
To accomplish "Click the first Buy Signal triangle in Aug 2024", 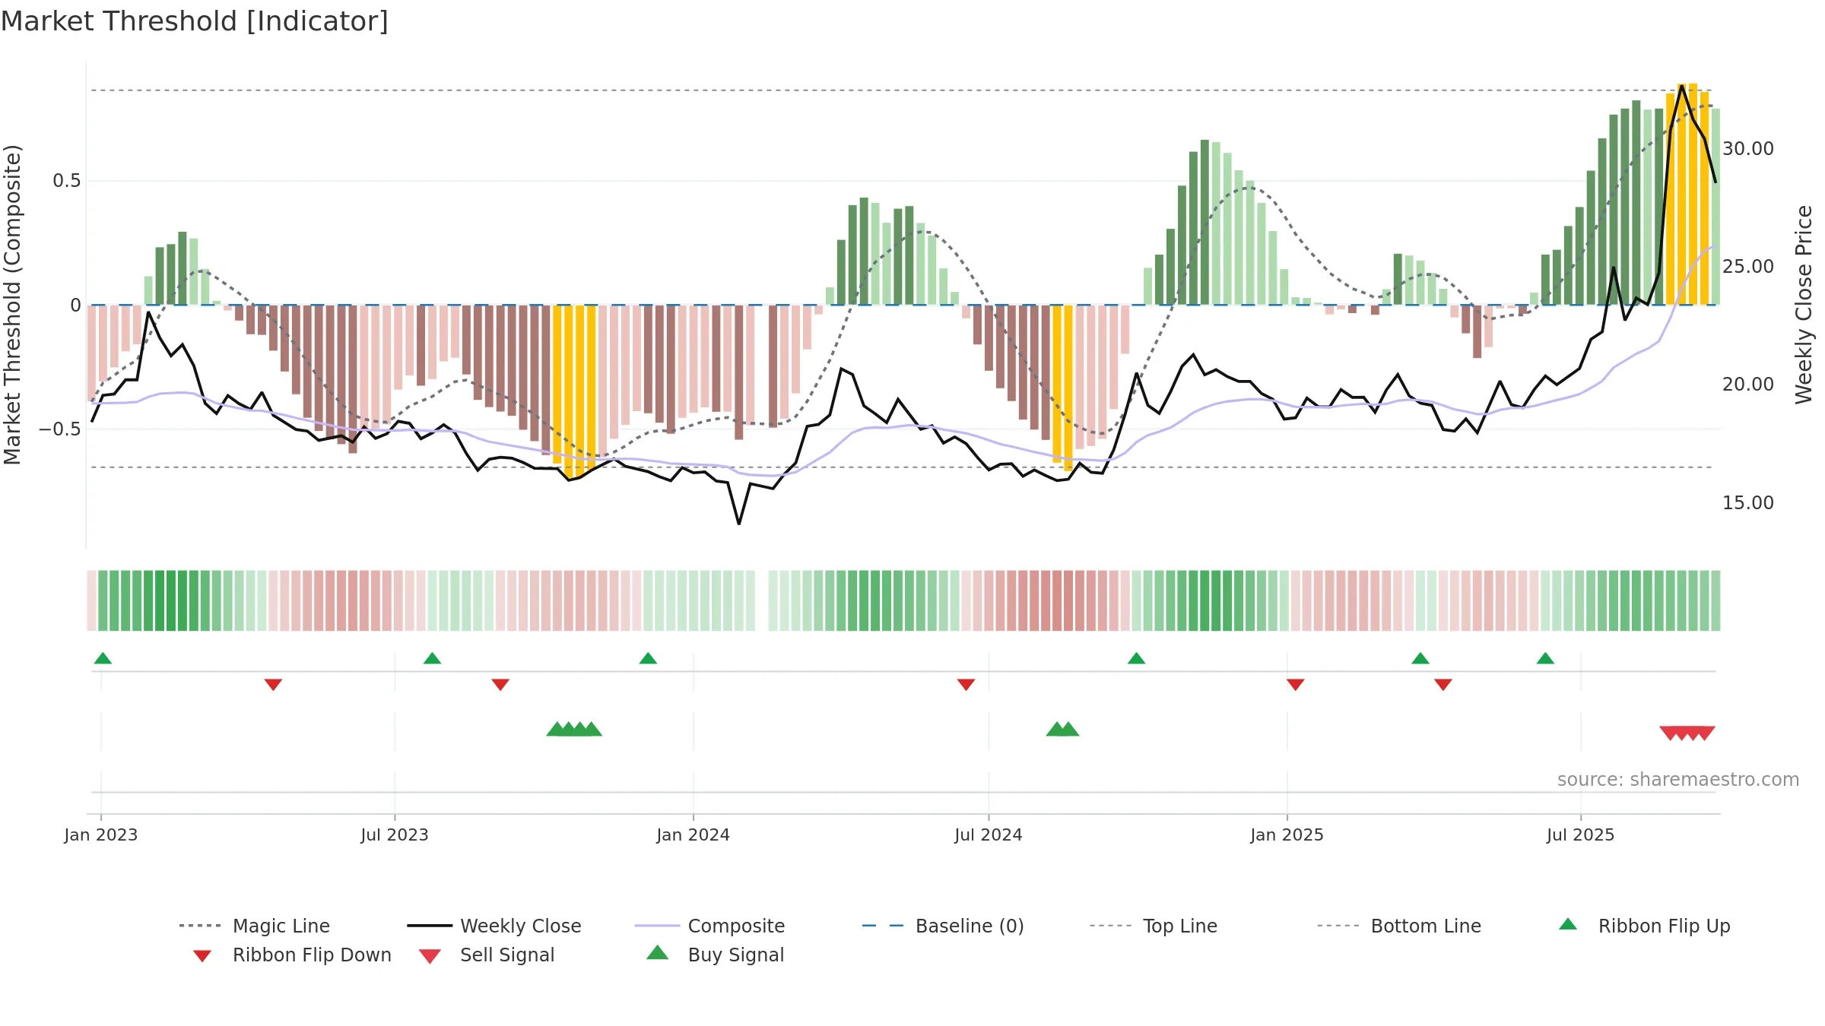I will click(x=1056, y=729).
